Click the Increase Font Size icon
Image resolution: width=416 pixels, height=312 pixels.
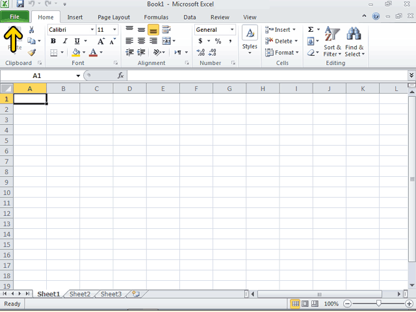[x=101, y=41]
